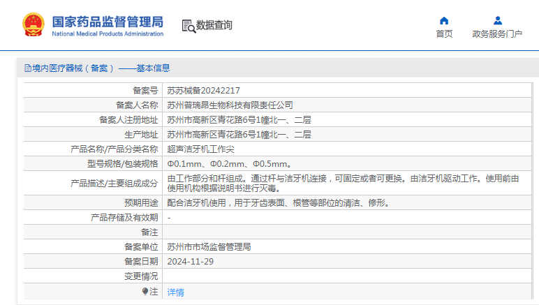The height and width of the screenshot is (305, 539).
Task: Click the national emblem logo
Action: (34, 24)
